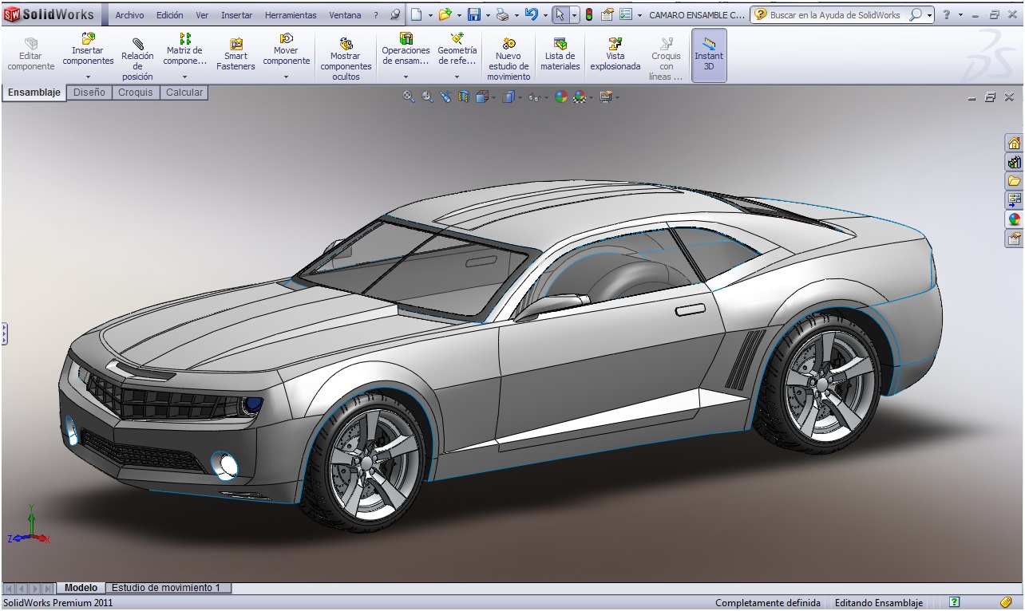Open SolidWorks Resources home icon in task pane
Screen dimensions: 1025x611
pyautogui.click(x=1014, y=143)
